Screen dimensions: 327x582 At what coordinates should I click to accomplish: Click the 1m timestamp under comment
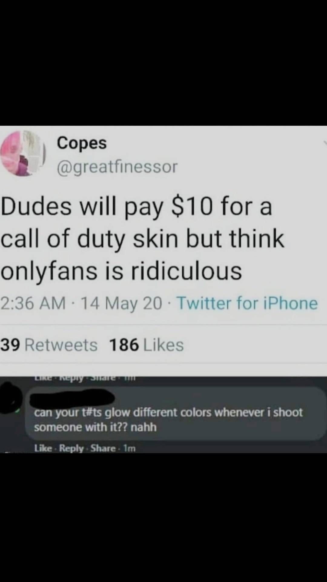[x=130, y=449]
